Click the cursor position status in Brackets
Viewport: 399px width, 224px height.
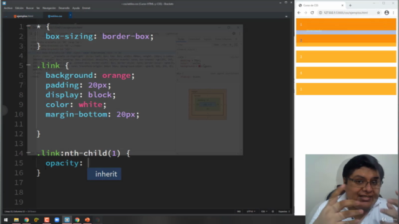(20, 212)
